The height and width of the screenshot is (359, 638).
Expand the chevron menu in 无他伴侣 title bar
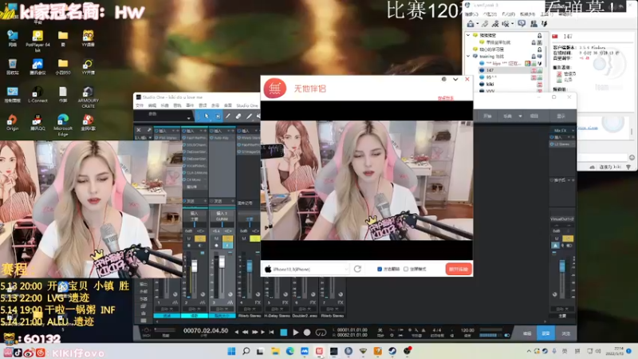coord(455,79)
